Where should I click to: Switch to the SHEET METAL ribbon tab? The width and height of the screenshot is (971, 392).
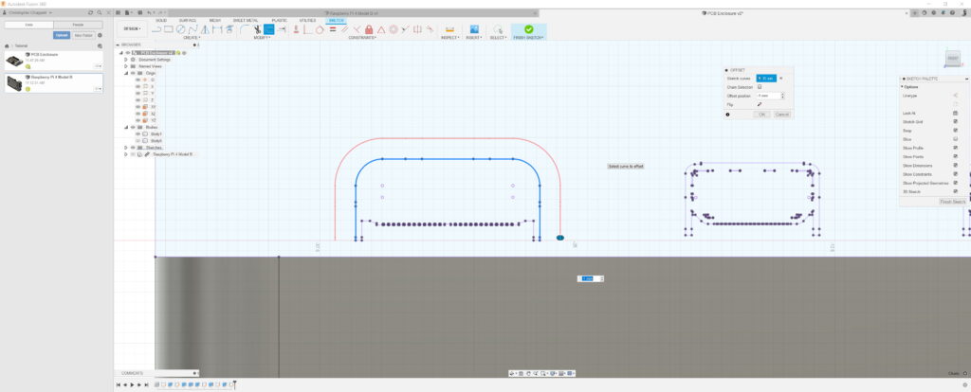(x=246, y=21)
